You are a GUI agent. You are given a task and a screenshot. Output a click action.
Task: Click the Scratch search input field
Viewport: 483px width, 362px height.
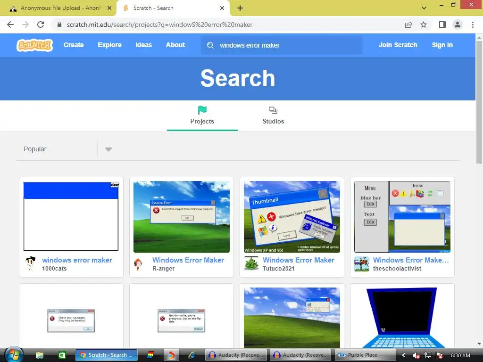point(282,45)
